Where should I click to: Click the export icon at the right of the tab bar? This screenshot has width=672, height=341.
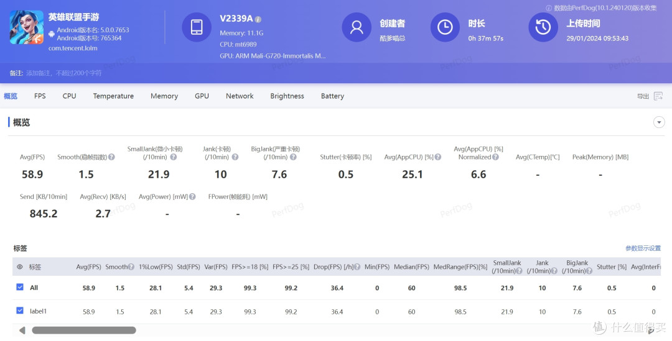658,96
